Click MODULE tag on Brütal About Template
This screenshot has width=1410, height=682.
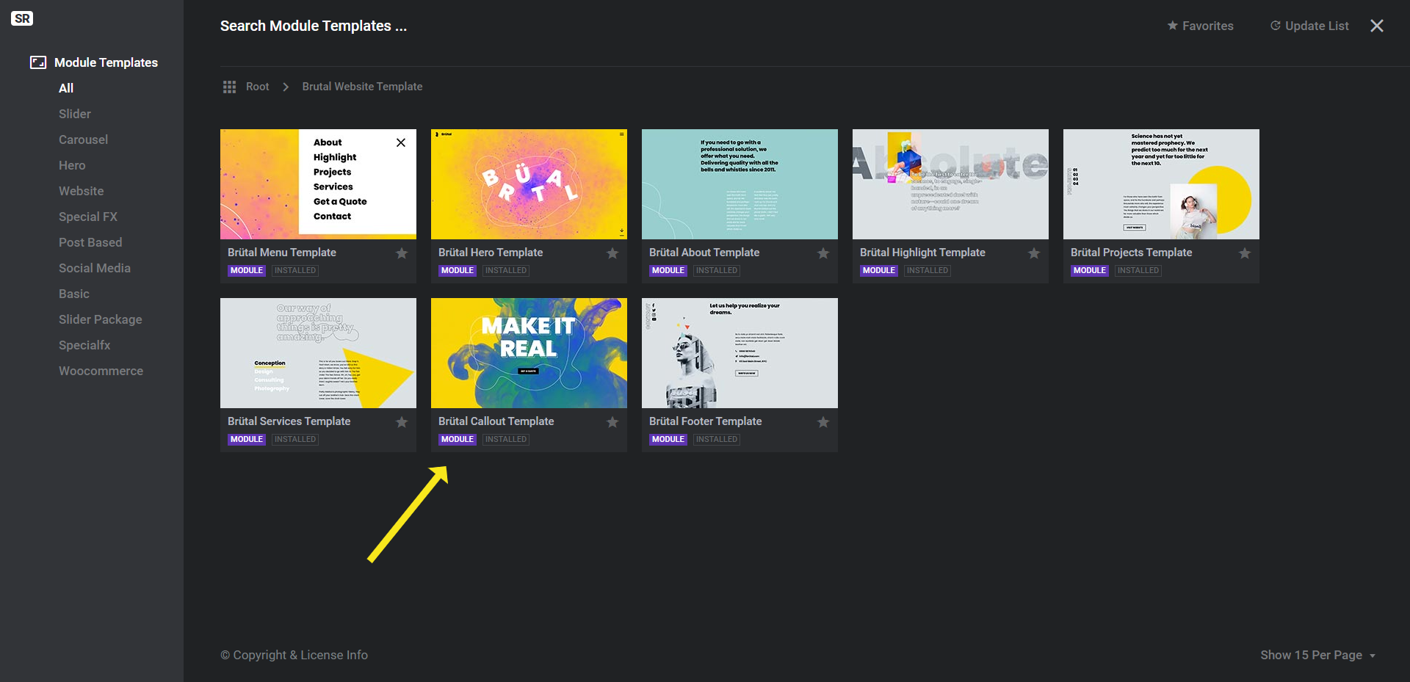(x=668, y=270)
